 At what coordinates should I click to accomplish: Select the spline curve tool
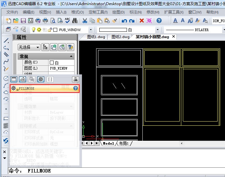point(6,62)
